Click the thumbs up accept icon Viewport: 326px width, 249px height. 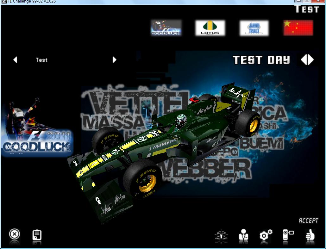pyautogui.click(x=310, y=235)
